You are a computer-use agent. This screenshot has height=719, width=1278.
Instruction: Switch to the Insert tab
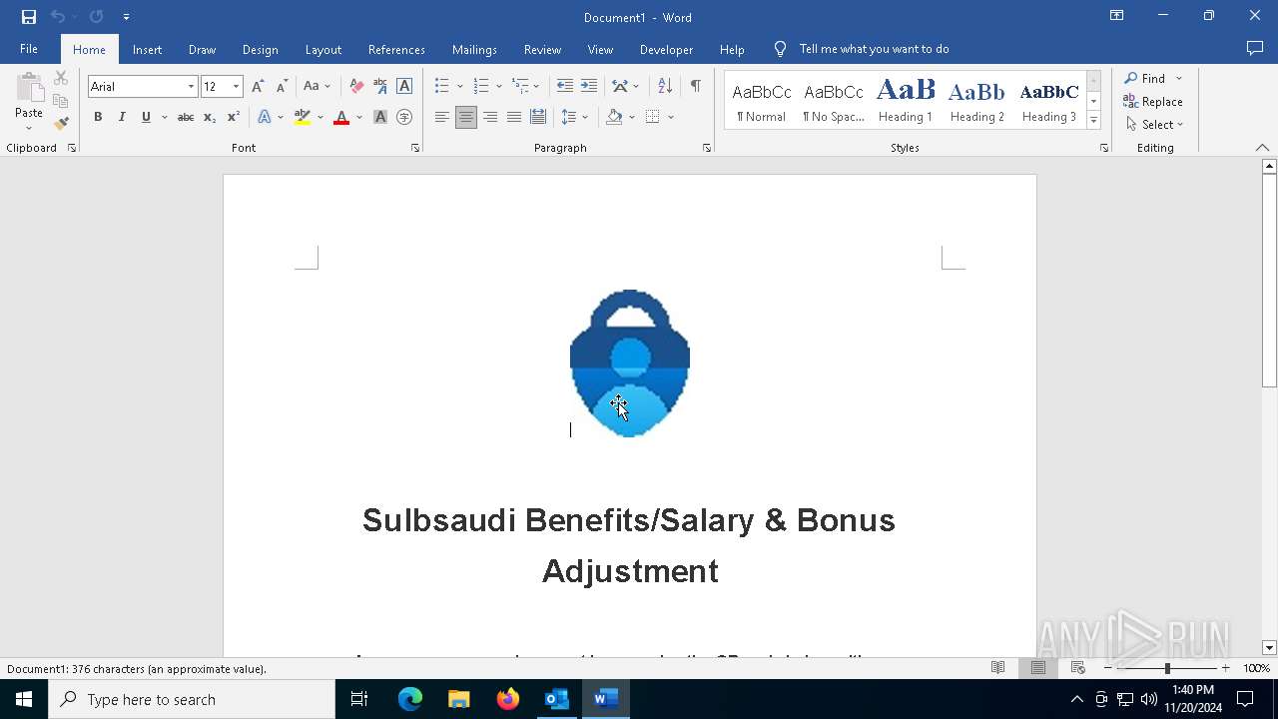(x=147, y=49)
